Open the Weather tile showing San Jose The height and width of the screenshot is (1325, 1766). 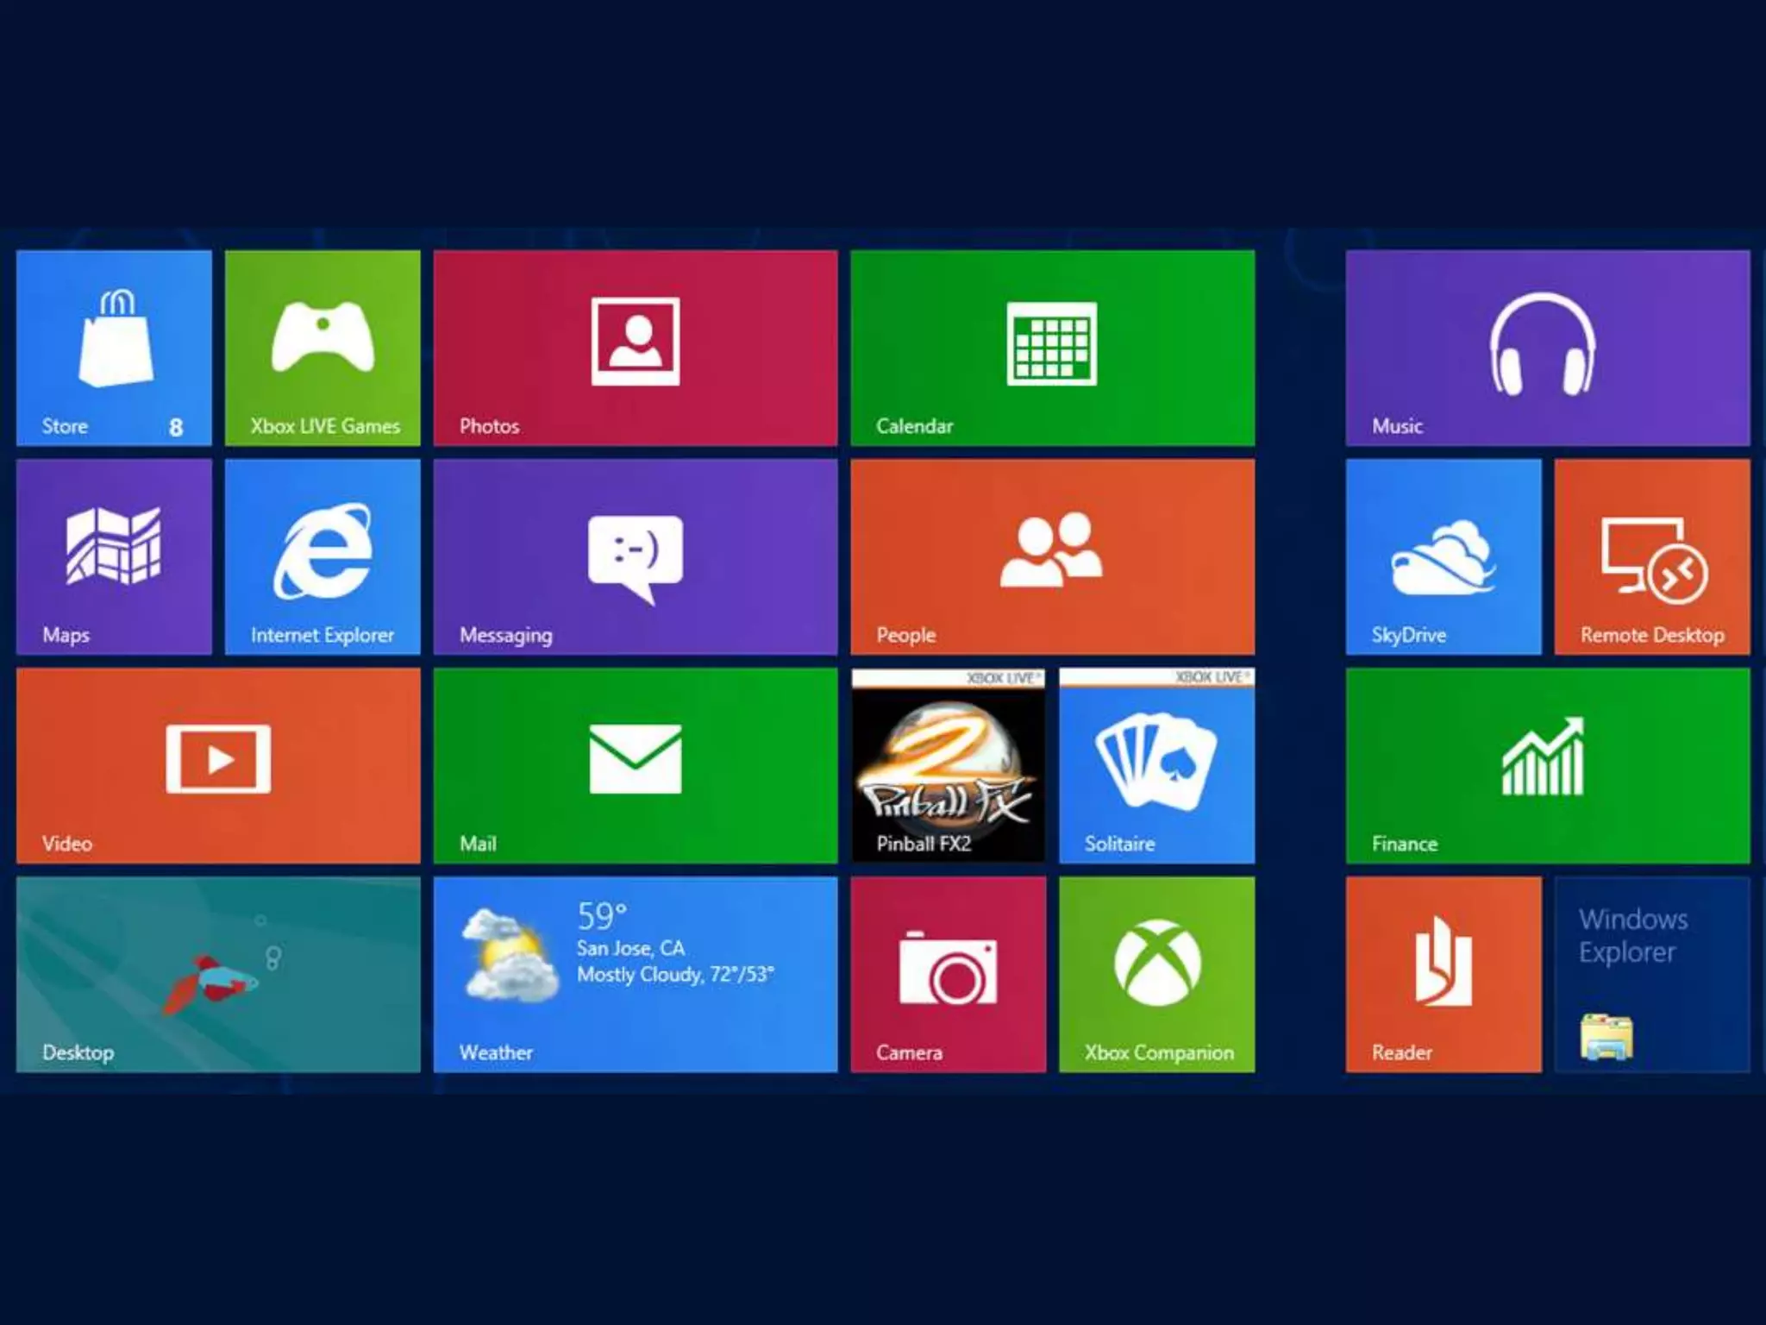(636, 975)
